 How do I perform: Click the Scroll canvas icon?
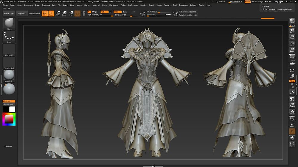click(292, 30)
